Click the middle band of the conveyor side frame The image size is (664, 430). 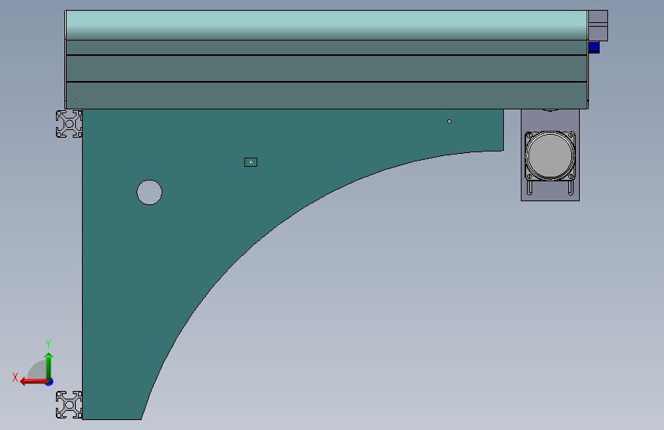tap(326, 68)
